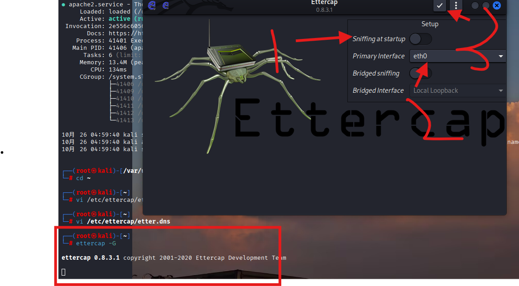Minimize the Ettercap window
Viewport: 519px width, 286px height.
(x=475, y=5)
